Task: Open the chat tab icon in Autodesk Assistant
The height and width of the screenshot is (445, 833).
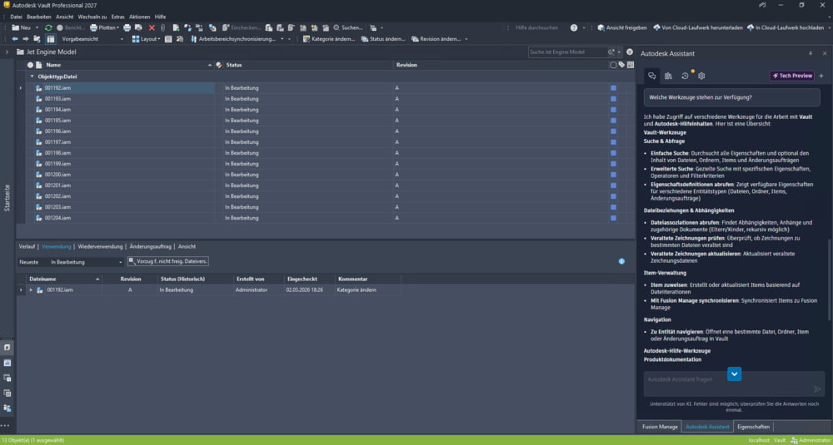Action: [652, 76]
